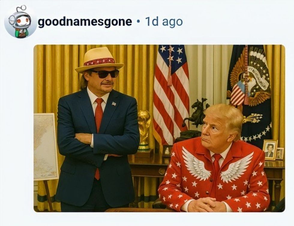The width and height of the screenshot is (294, 226).
Task: Click the straw hat with red star band
Action: pyautogui.click(x=99, y=60)
